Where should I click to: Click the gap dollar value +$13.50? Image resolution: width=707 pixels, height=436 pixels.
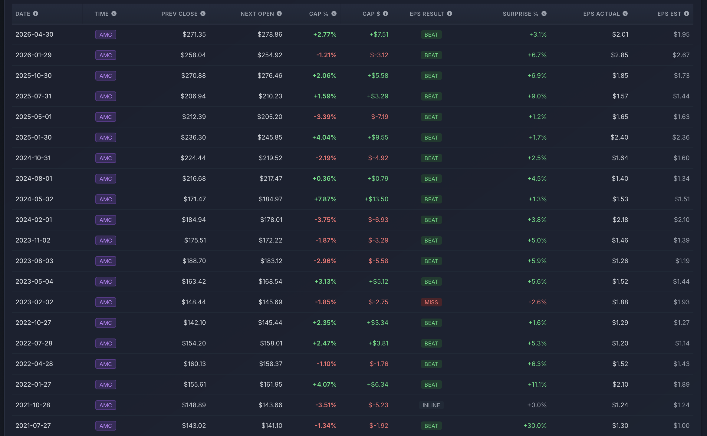click(x=376, y=199)
